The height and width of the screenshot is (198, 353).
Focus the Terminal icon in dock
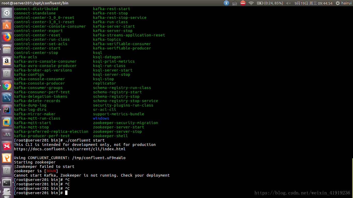pos(7,183)
